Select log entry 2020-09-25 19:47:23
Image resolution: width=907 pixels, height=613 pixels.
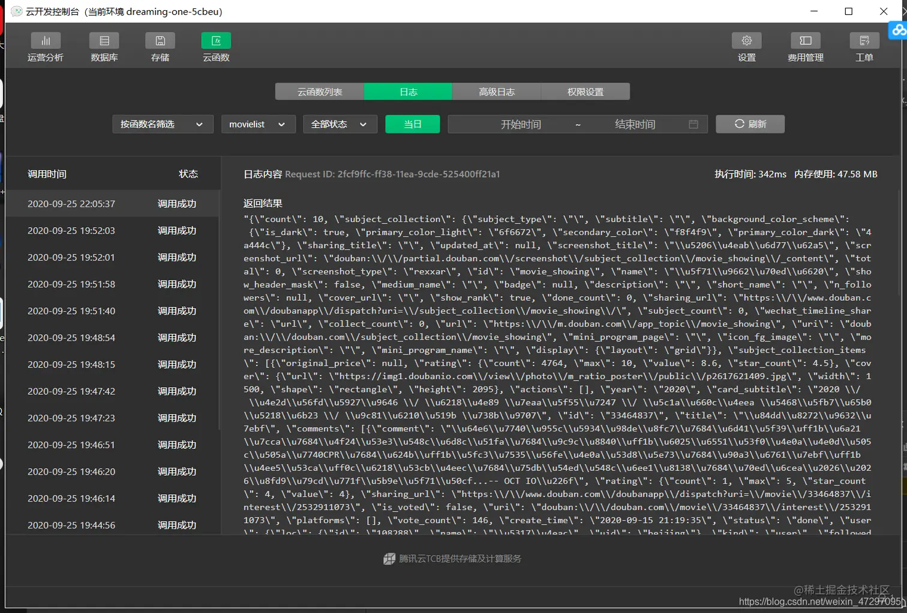click(113, 418)
